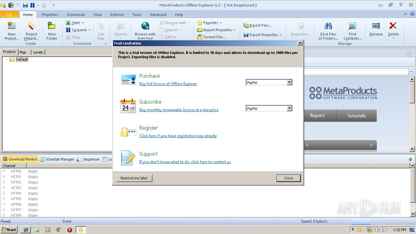Create a New Folder

pyautogui.click(x=52, y=31)
